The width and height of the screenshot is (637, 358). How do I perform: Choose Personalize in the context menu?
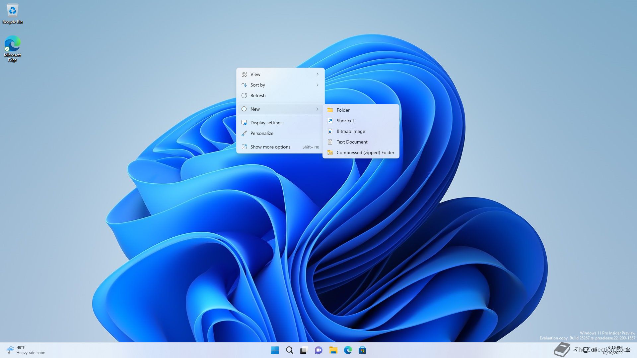(x=280, y=133)
